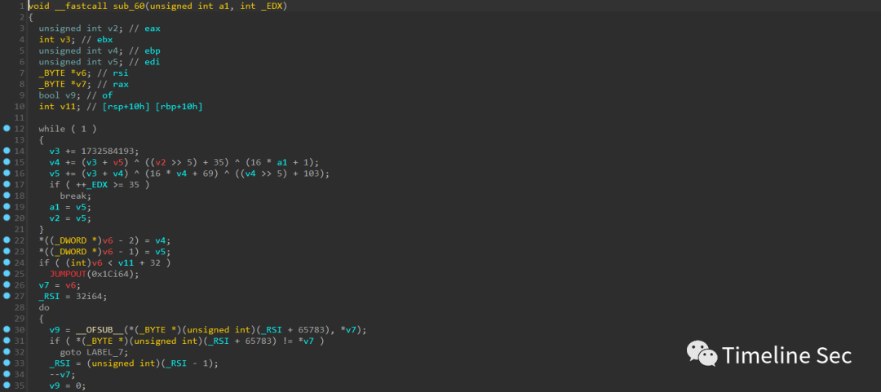Click line number 1 in gutter
This screenshot has height=392, width=881.
(x=22, y=7)
